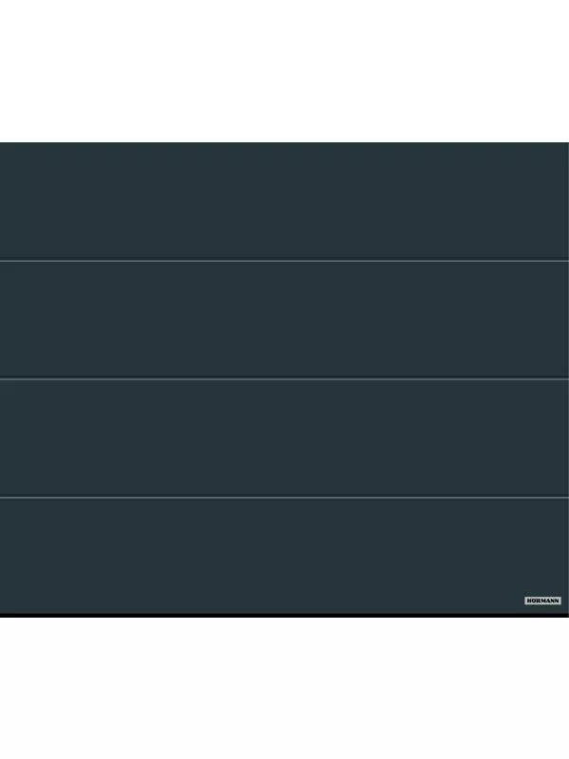Select the bottom door panel

click(x=284, y=555)
